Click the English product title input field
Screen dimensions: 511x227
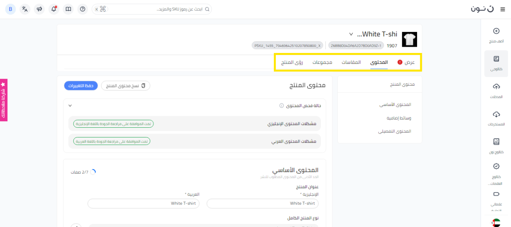[x=263, y=203]
